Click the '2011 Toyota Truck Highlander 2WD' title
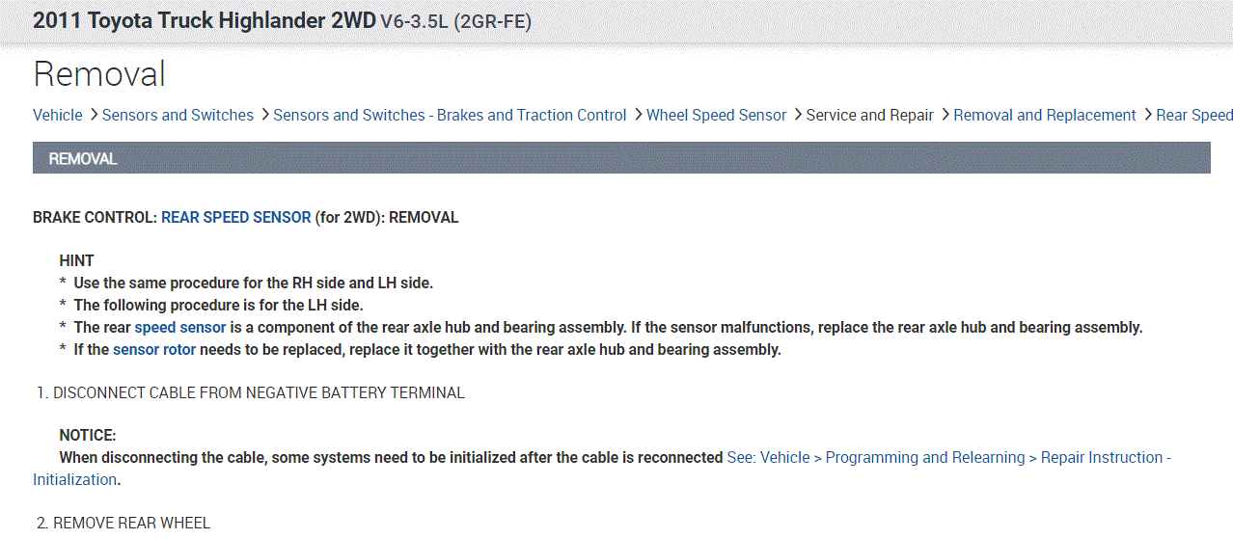Screen dimensions: 1233x539 click(x=204, y=20)
